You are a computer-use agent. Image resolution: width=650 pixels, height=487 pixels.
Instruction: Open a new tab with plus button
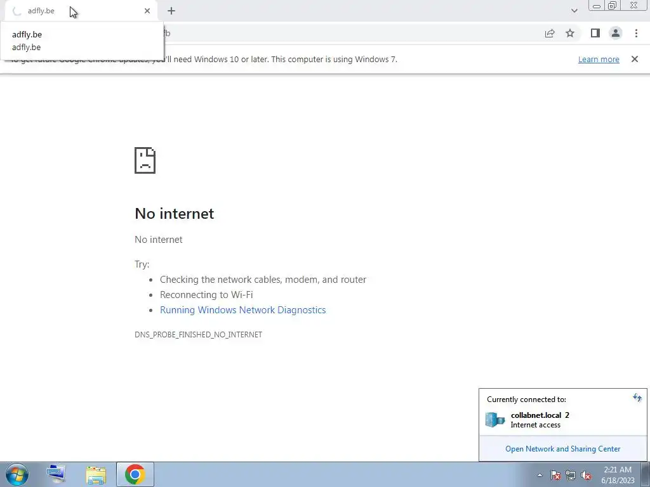pyautogui.click(x=171, y=11)
